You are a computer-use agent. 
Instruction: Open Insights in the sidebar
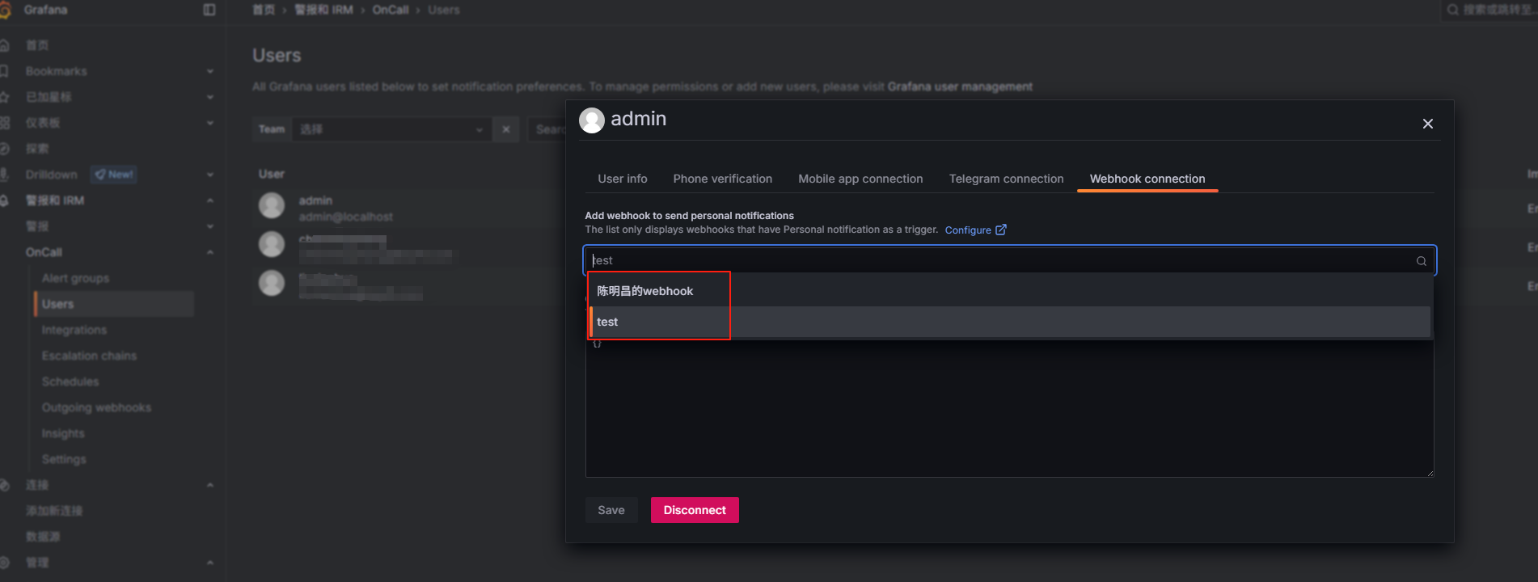[x=63, y=433]
